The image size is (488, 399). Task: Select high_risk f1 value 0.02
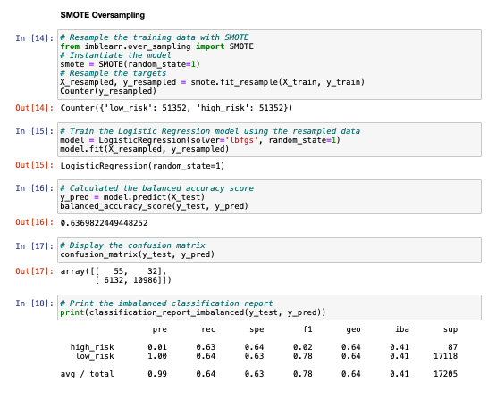tap(302, 347)
